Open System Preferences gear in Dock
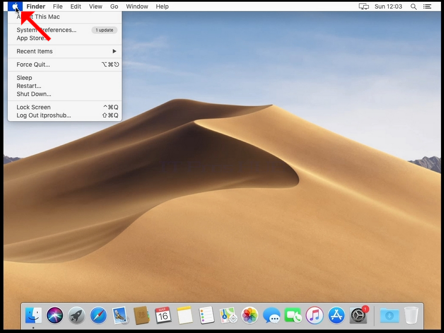 358,315
